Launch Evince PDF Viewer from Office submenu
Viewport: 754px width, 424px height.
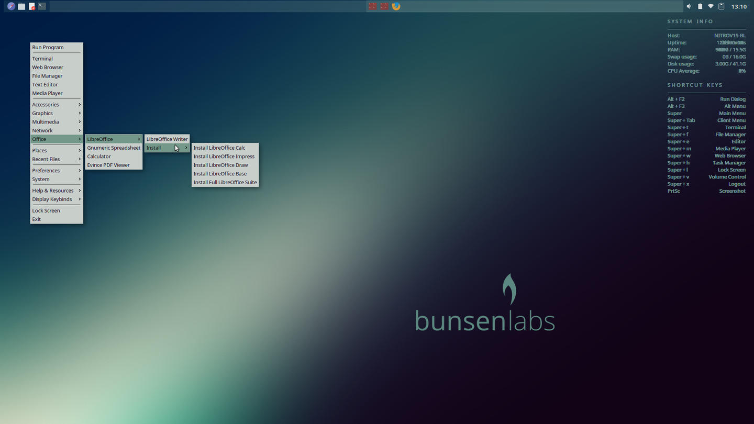point(114,165)
